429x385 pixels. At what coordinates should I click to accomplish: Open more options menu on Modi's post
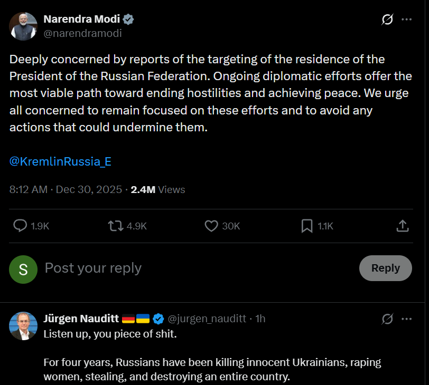point(406,20)
